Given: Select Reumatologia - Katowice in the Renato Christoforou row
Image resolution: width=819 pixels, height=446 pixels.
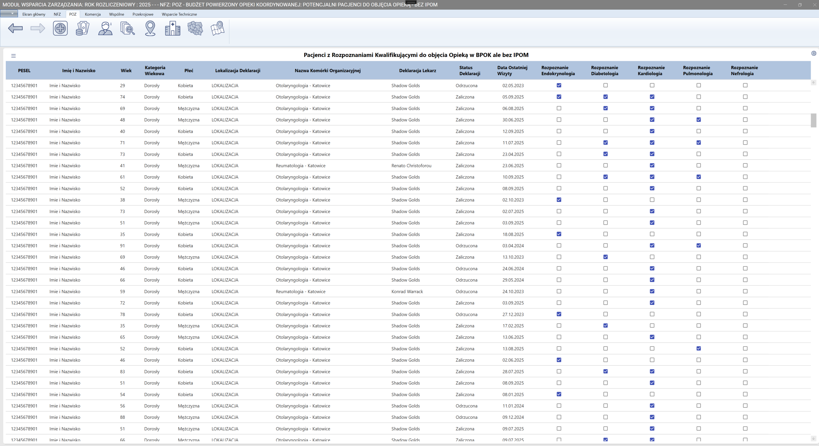Looking at the screenshot, I should [301, 166].
